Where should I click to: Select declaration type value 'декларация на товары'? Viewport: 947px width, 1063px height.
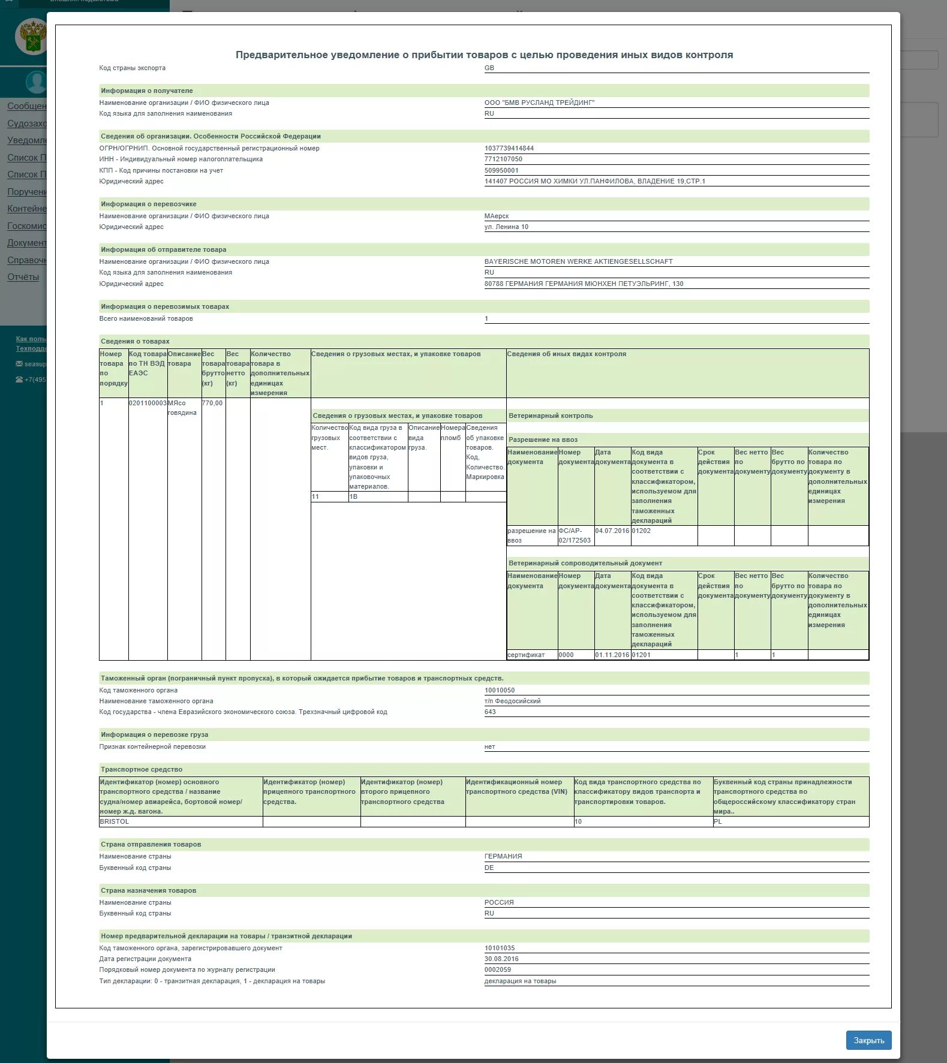(520, 981)
